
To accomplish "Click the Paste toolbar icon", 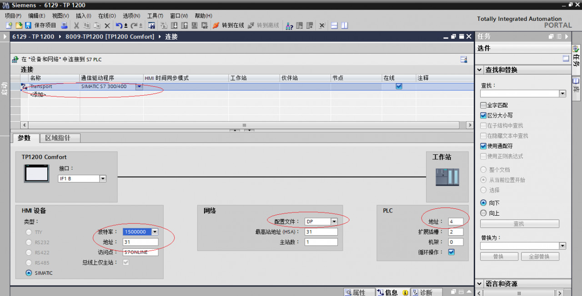I will (97, 25).
